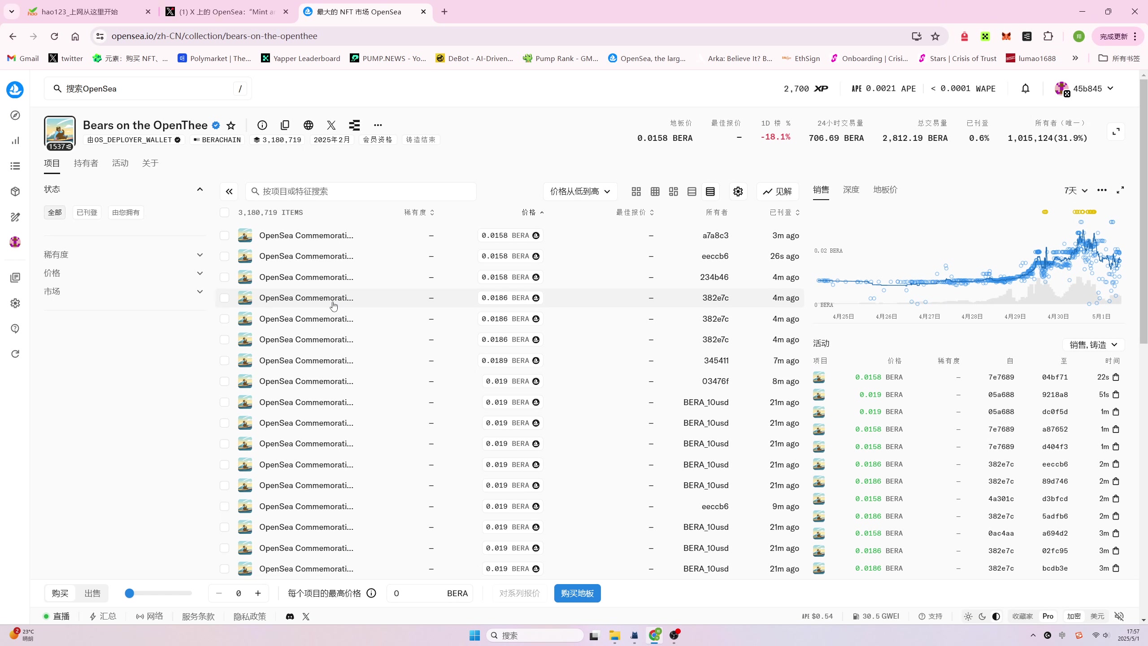Screen dimensions: 1148x646
Task: Switch to the 关于 tab
Action: (x=150, y=163)
